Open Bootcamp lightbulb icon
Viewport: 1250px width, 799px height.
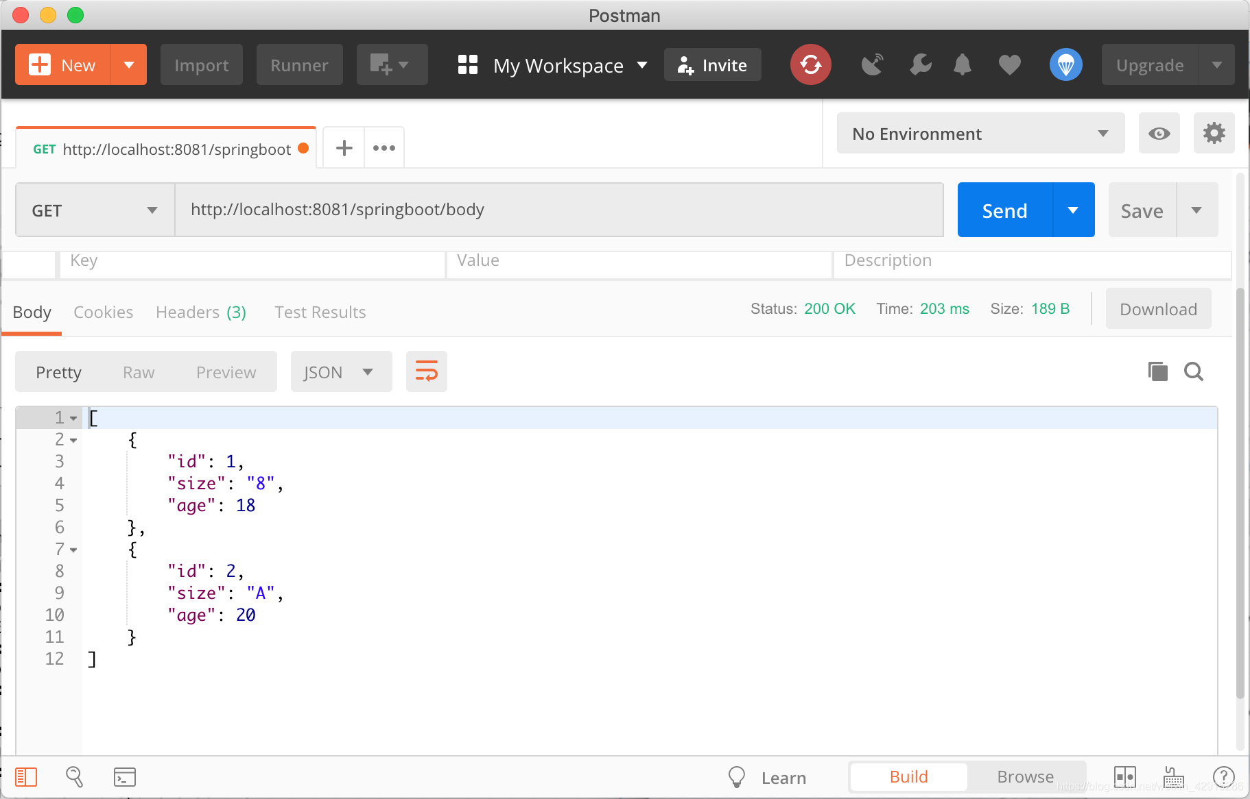click(x=736, y=777)
